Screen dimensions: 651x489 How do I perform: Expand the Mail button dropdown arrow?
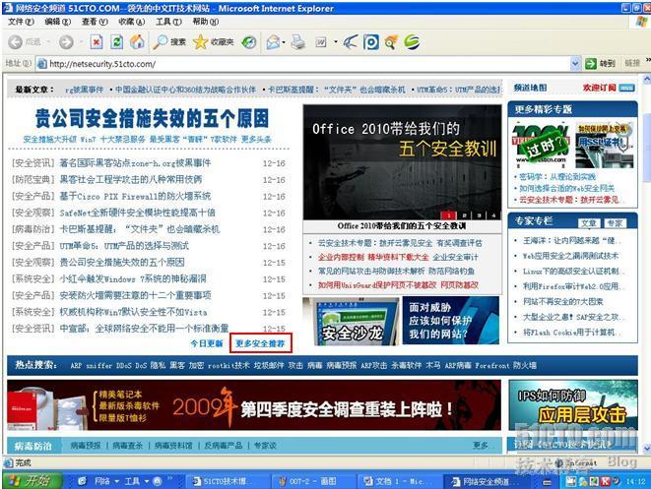pyautogui.click(x=284, y=42)
